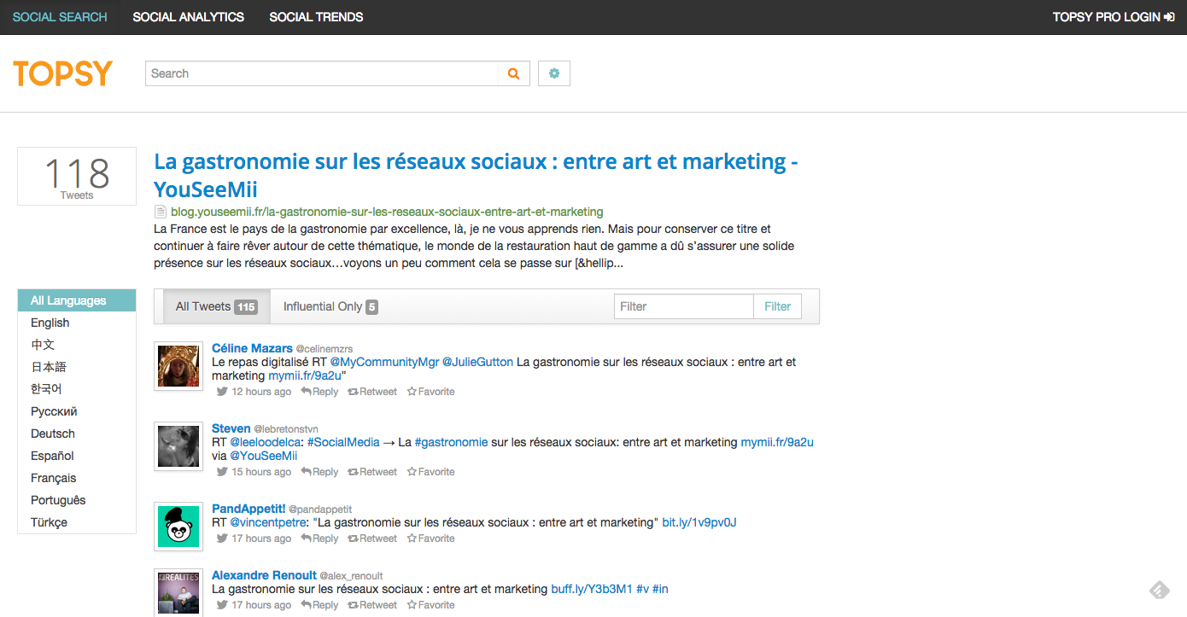Retweet Alexandre Renoult's tweet
The image size is (1187, 617).
(372, 605)
